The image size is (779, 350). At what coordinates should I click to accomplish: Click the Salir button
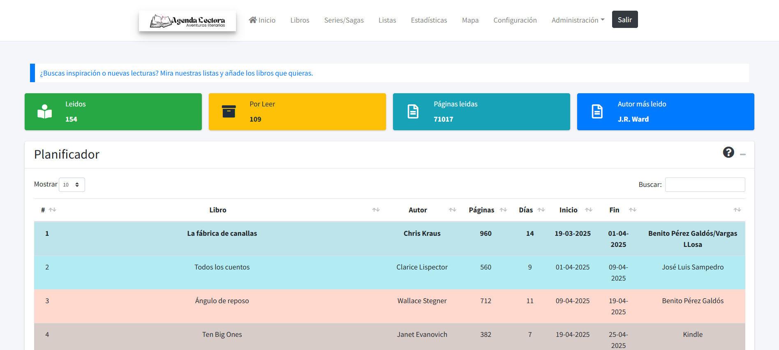coord(624,20)
